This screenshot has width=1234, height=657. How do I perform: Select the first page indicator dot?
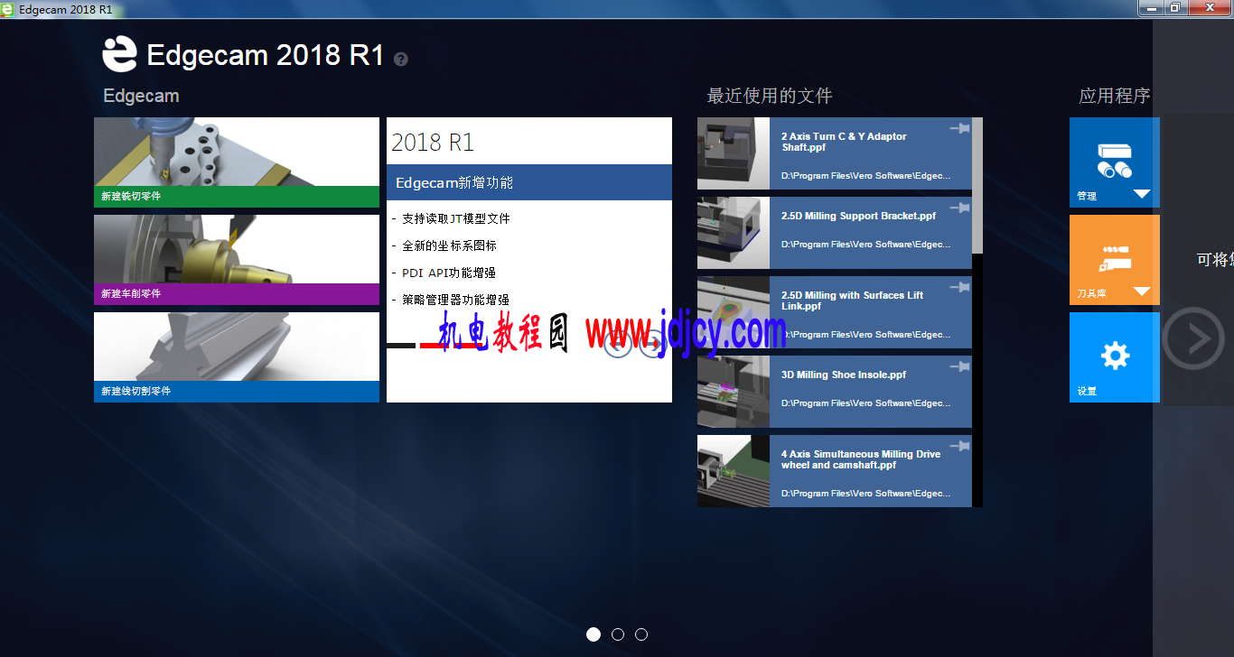coord(594,634)
